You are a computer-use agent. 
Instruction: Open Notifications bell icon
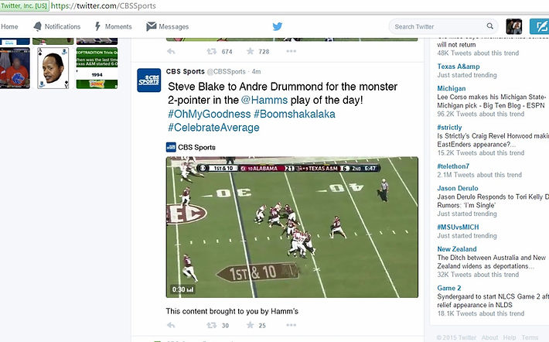click(37, 26)
